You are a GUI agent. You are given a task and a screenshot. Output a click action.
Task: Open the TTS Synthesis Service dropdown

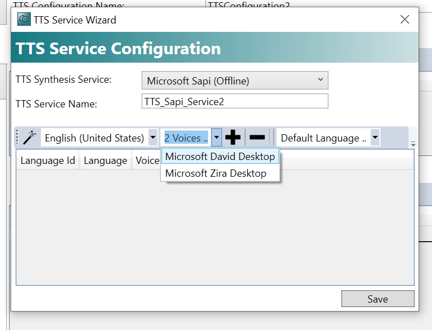pyautogui.click(x=234, y=81)
